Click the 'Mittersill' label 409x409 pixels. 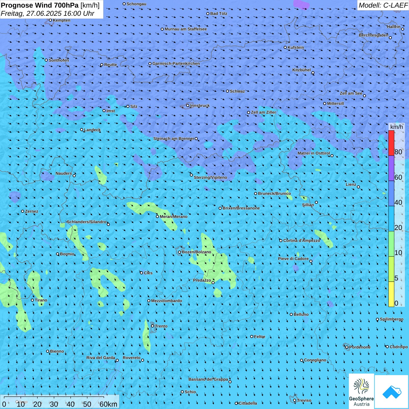(x=335, y=103)
